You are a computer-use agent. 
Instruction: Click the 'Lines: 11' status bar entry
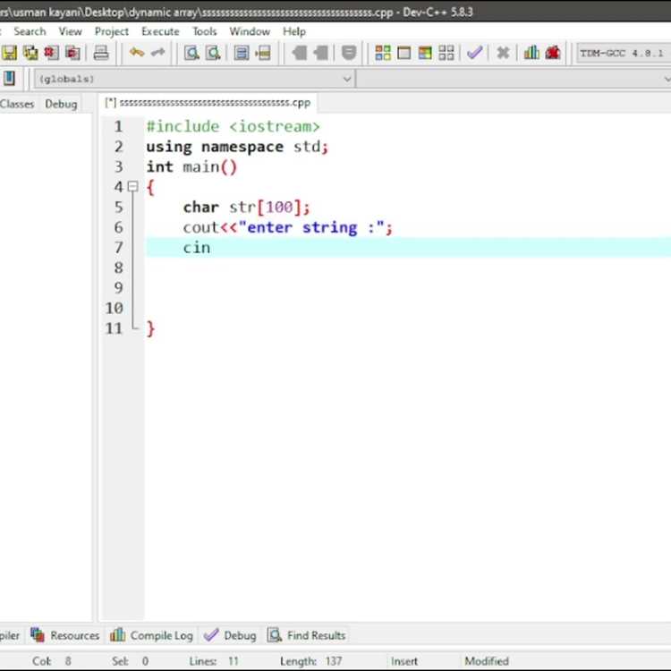click(214, 661)
